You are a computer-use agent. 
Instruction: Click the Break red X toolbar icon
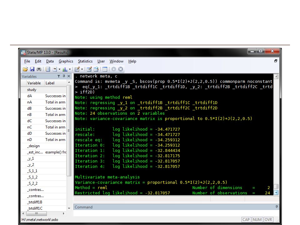tap(121, 69)
